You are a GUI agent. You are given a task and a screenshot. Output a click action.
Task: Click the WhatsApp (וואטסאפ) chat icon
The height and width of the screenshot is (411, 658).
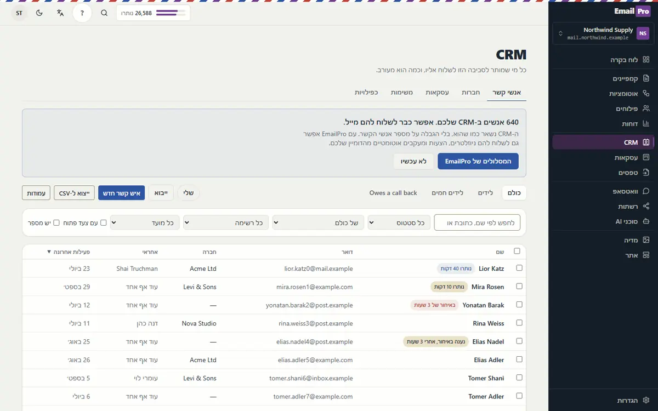[x=646, y=191]
